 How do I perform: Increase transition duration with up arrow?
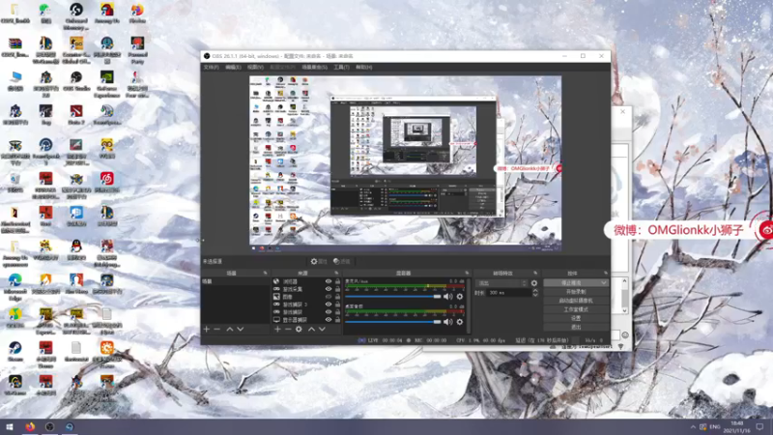click(x=535, y=291)
